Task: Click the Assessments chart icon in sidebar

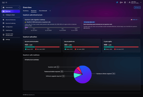Action: coord(4,7)
